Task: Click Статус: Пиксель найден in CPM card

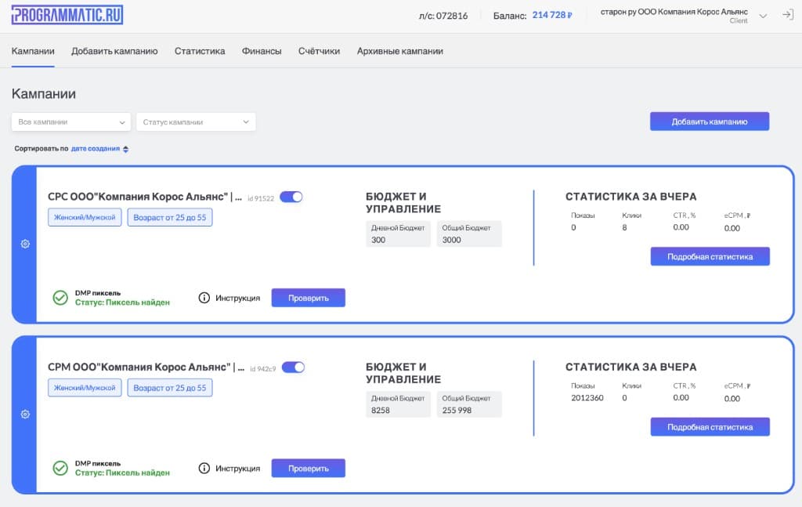Action: click(122, 473)
